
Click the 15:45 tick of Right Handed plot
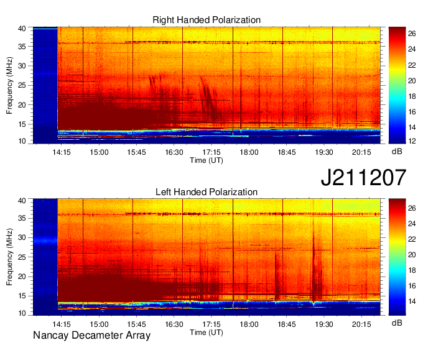136,152
